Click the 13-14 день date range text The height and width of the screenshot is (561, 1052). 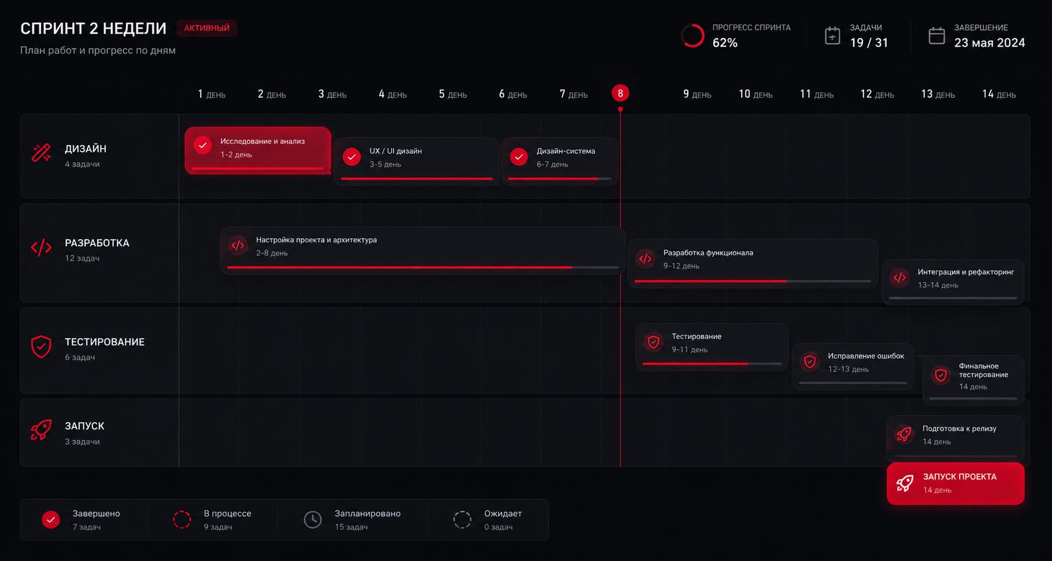(938, 285)
